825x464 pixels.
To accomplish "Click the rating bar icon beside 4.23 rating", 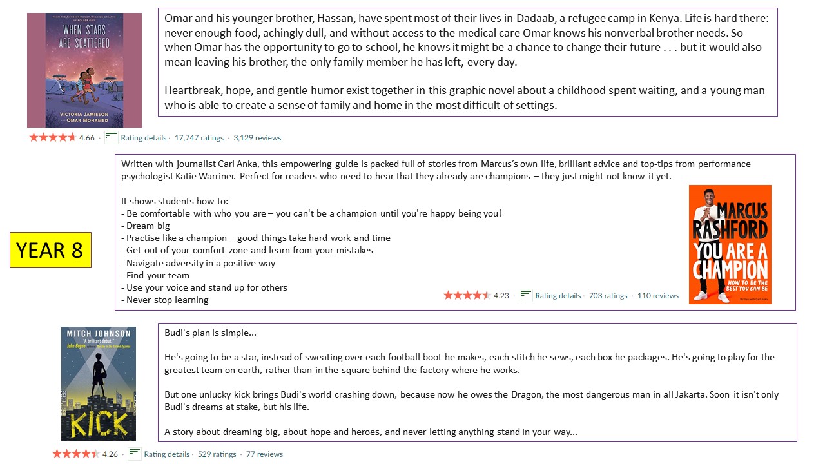I will [526, 295].
